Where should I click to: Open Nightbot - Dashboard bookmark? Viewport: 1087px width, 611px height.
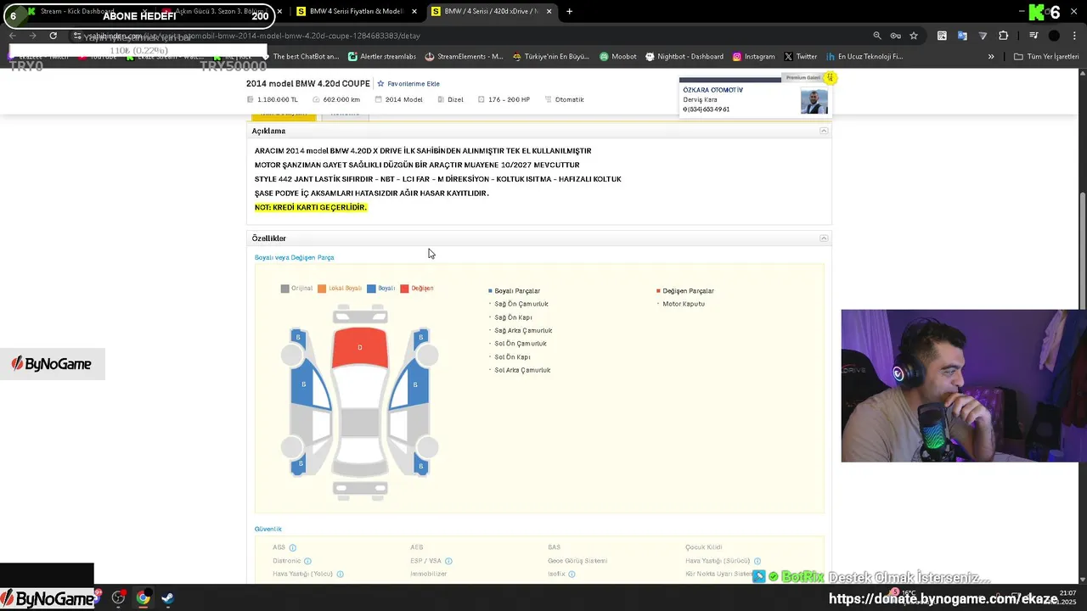684,57
